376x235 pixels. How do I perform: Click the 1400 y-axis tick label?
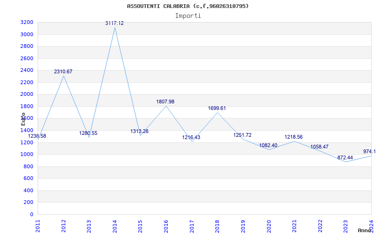tap(27, 131)
